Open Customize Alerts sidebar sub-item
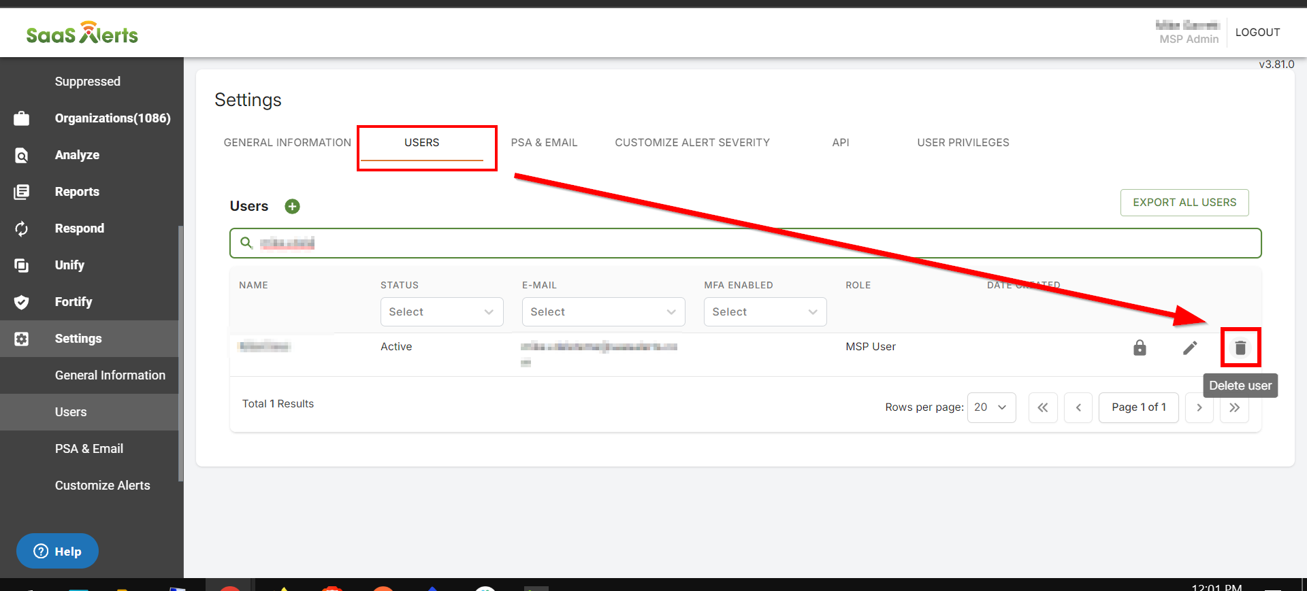The image size is (1307, 591). [103, 486]
